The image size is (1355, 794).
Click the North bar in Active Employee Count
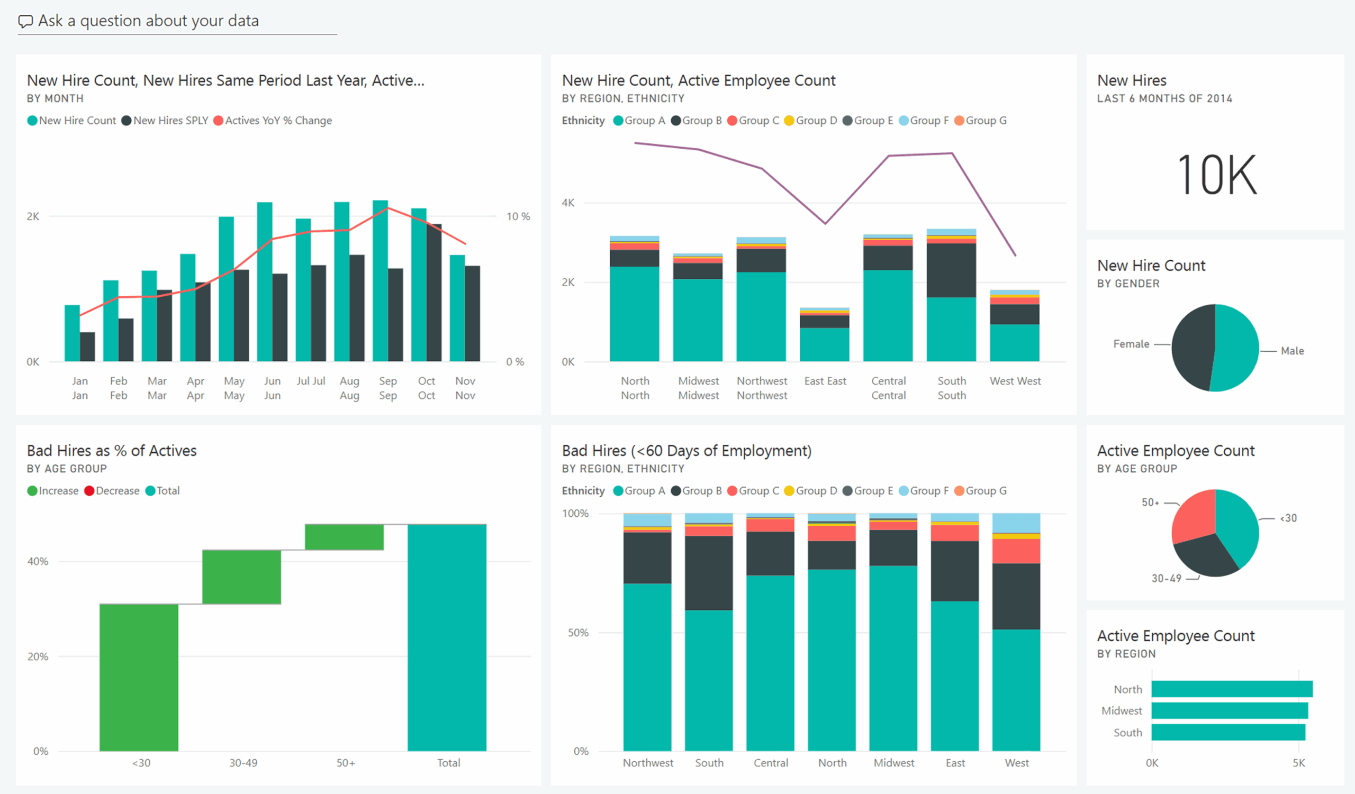(x=1231, y=689)
